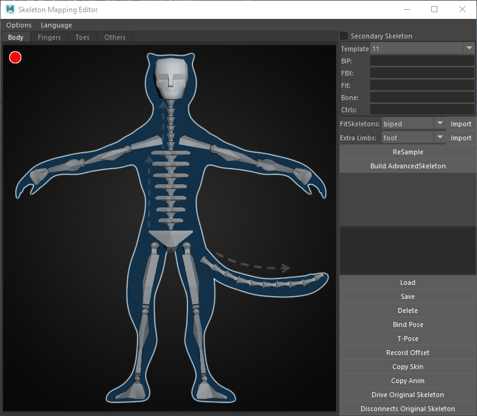This screenshot has width=477, height=416.
Task: Expand the FitSkeletons biped dropdown
Action: pyautogui.click(x=440, y=124)
